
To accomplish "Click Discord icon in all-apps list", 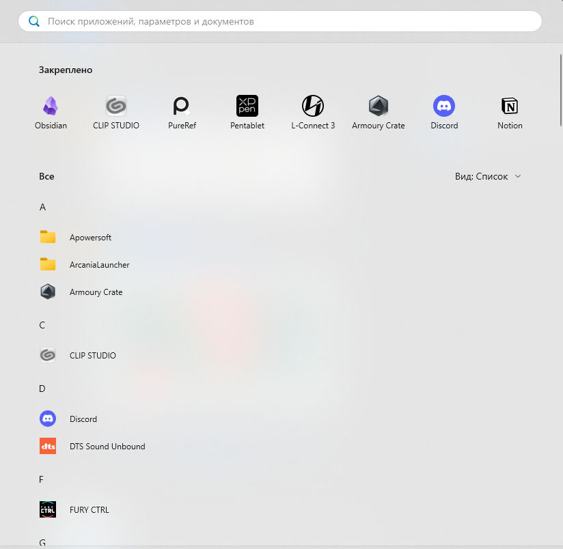I will 48,419.
